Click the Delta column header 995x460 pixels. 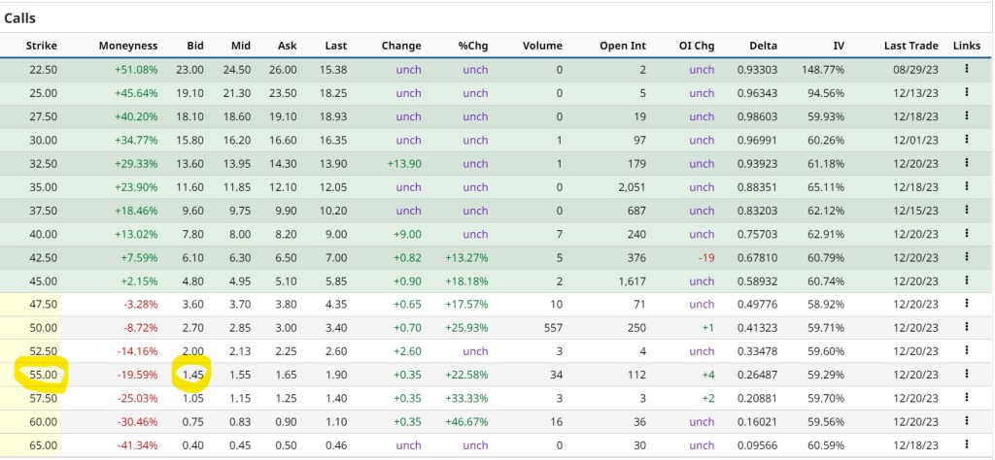pos(763,46)
